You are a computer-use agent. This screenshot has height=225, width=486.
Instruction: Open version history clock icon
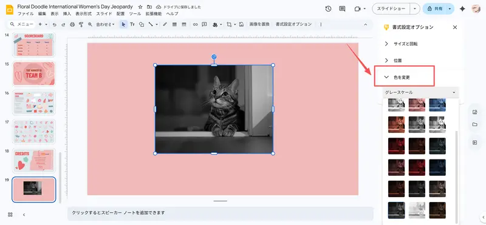click(x=328, y=8)
